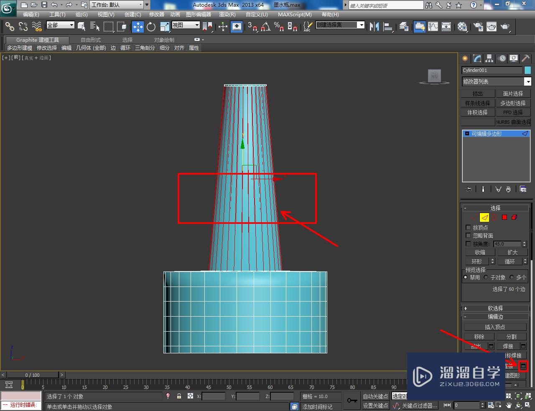Click the 面片选择 modifier button
The image size is (535, 411).
(513, 94)
